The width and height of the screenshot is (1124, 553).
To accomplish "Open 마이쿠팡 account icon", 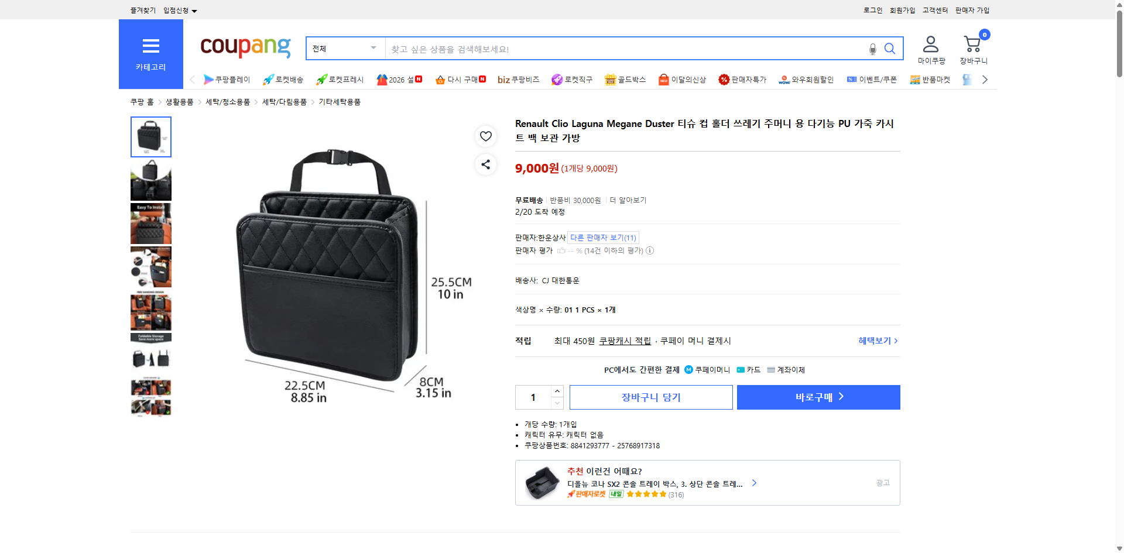I will pos(930,43).
